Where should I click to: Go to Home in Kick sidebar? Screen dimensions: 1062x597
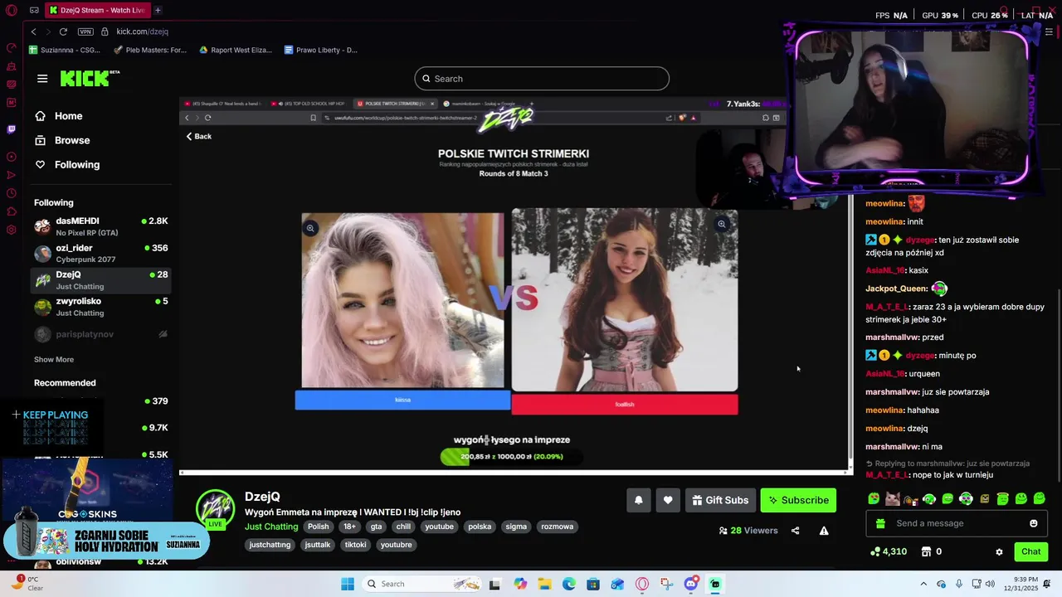(60, 116)
